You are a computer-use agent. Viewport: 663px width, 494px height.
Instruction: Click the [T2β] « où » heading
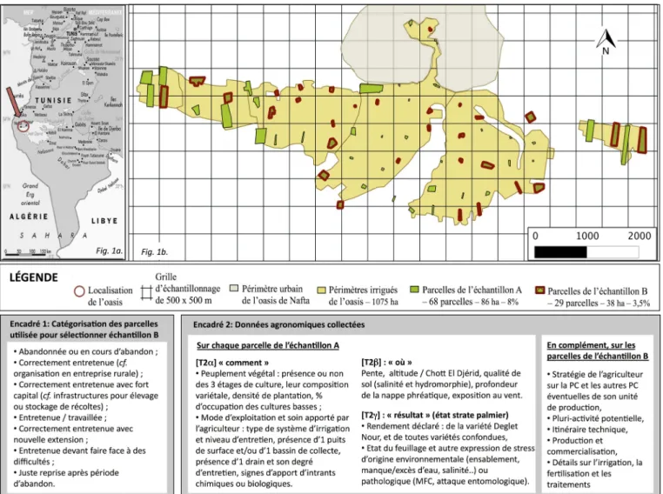[386, 362]
